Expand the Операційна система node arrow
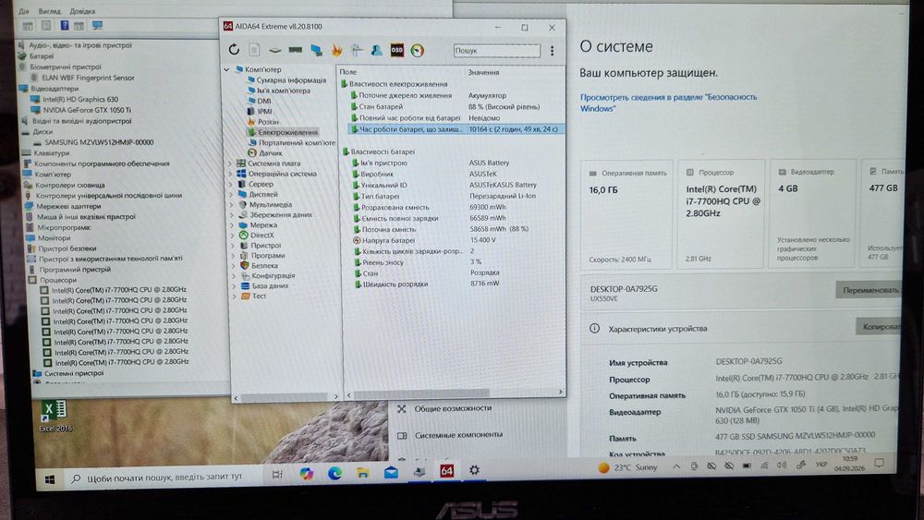The image size is (924, 520). click(230, 174)
